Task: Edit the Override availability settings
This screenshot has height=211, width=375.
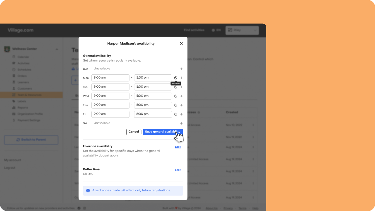Action: coord(178,147)
